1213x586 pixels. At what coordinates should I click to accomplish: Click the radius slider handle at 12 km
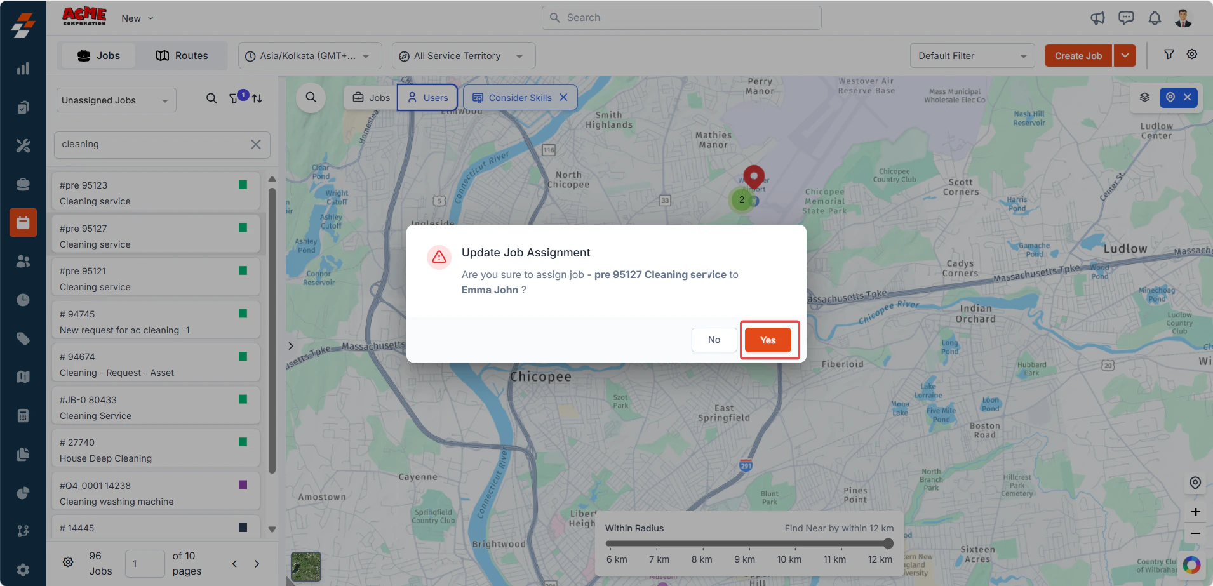tap(888, 543)
